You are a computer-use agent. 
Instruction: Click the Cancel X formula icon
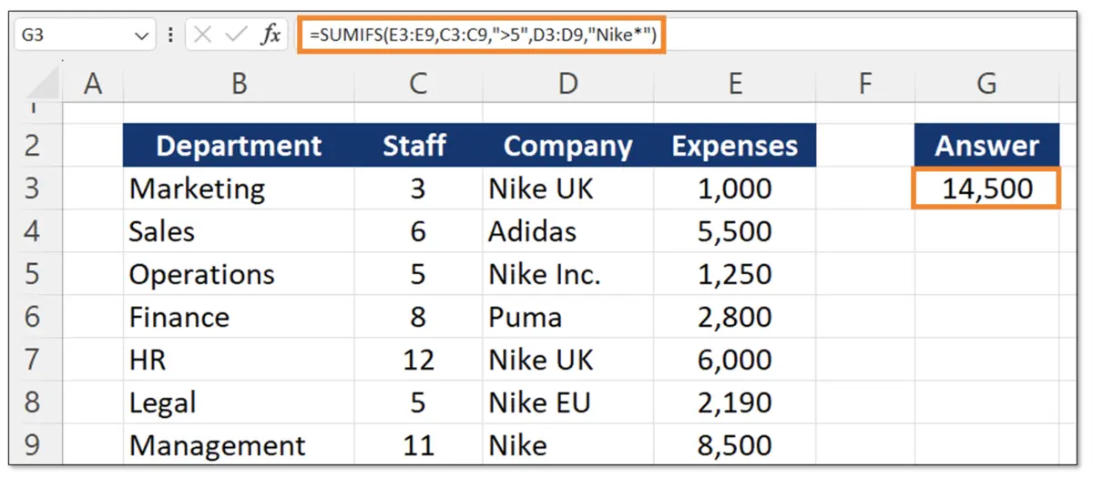(x=203, y=36)
